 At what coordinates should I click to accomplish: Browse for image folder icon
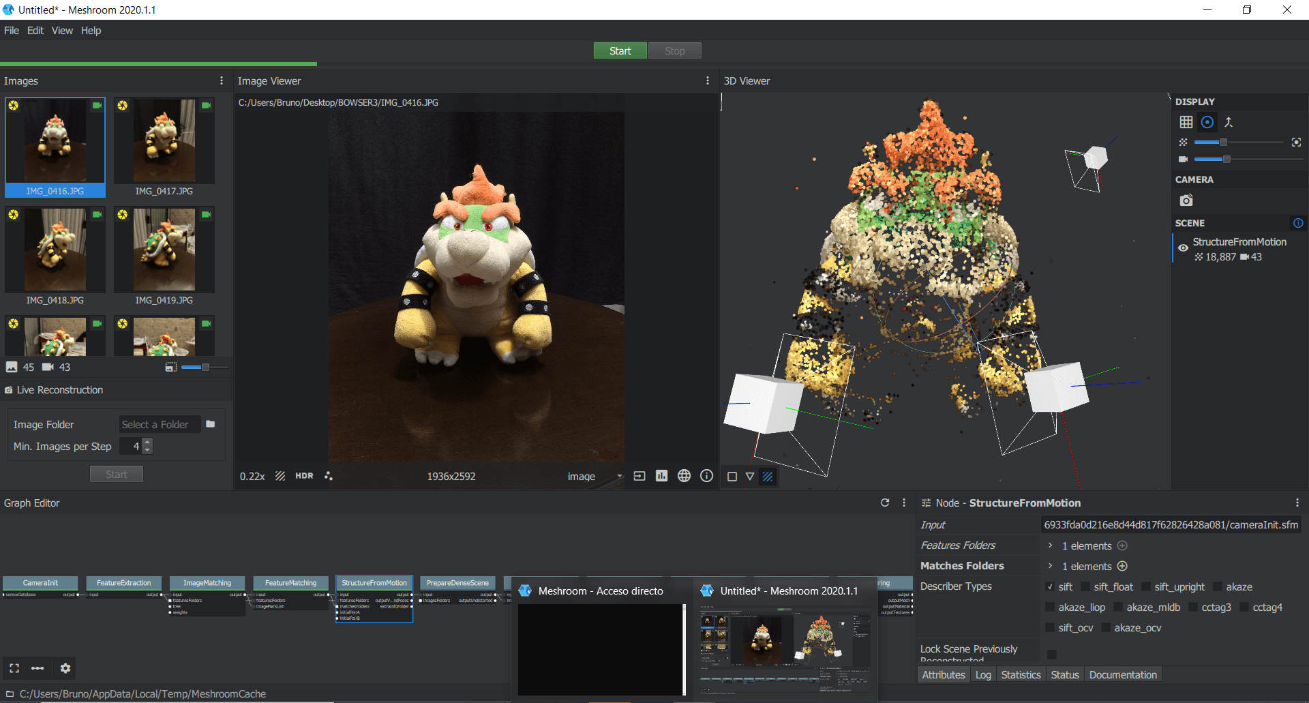[211, 424]
